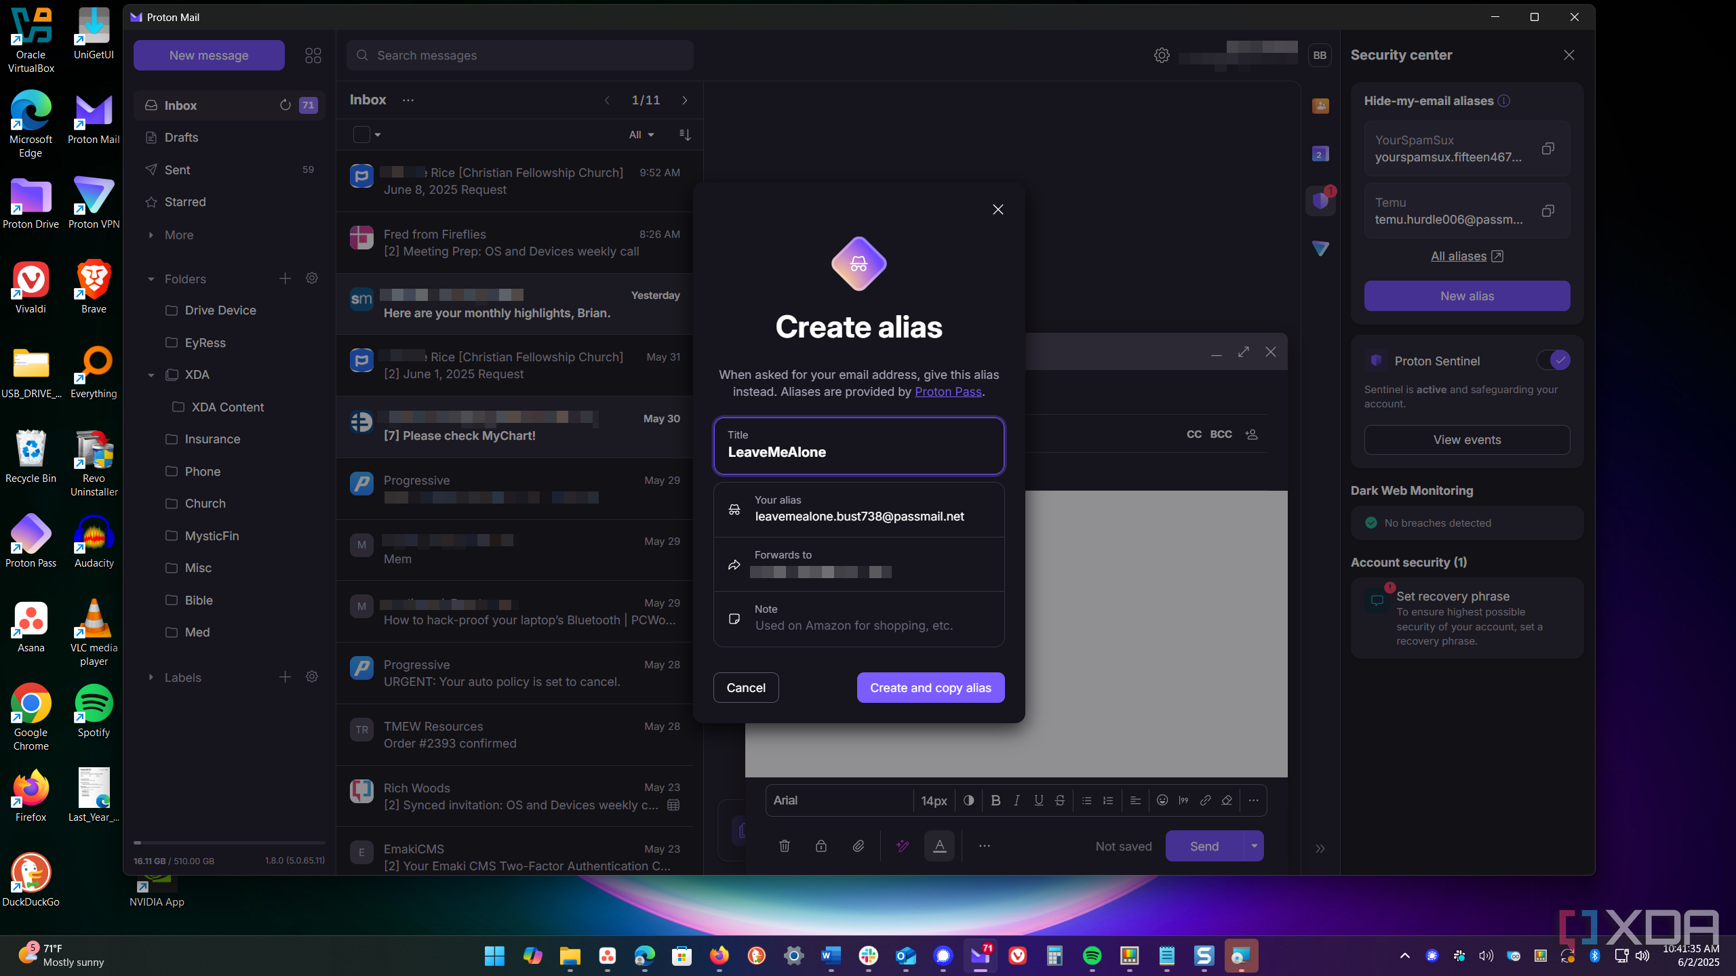Toggle Proton Sentinel switch
The width and height of the screenshot is (1736, 976).
[1554, 361]
